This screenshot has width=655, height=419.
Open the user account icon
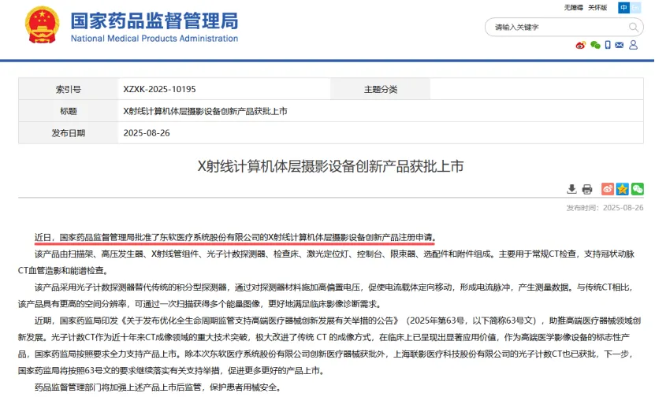pyautogui.click(x=634, y=46)
